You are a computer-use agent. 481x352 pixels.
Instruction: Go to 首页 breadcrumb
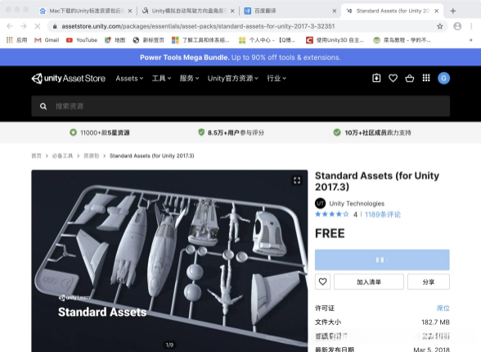click(36, 156)
